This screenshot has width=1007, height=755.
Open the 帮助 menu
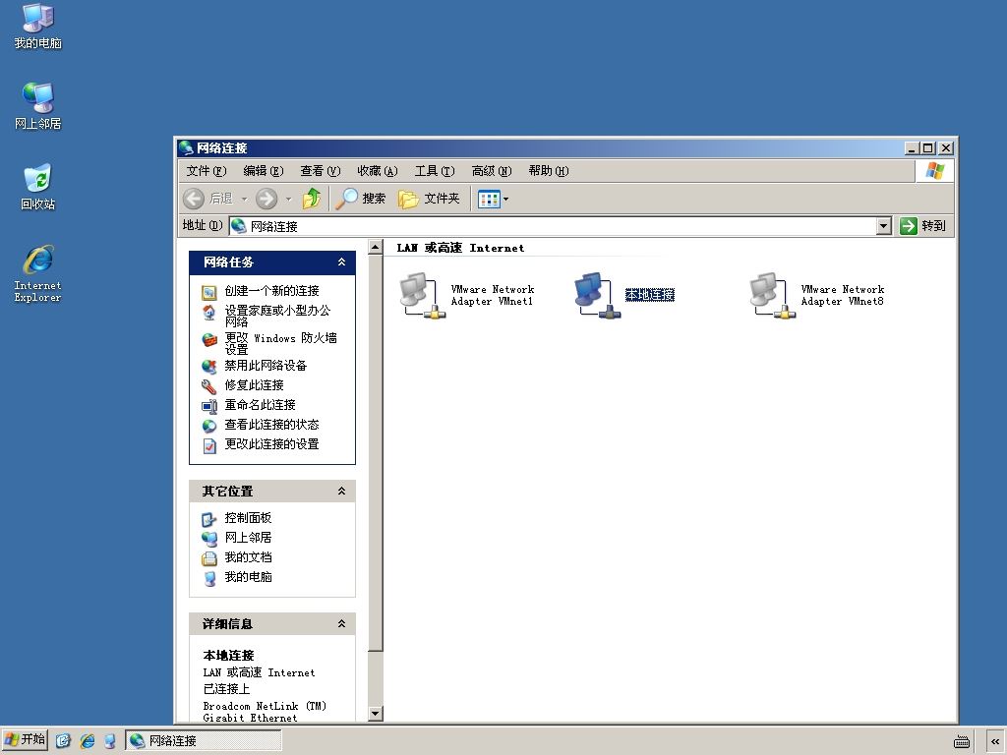pos(549,171)
